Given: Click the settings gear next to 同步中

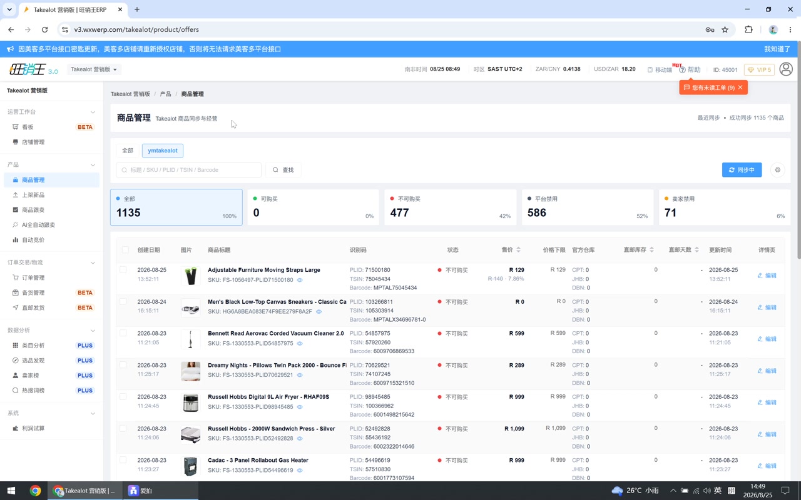Looking at the screenshot, I should [778, 170].
